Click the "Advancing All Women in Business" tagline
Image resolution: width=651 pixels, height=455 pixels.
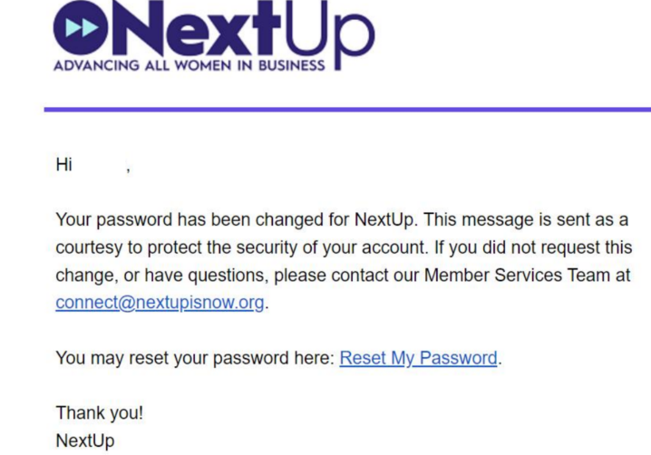(x=189, y=66)
